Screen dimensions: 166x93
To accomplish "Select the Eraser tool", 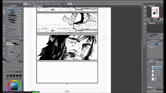I will coord(4,38).
